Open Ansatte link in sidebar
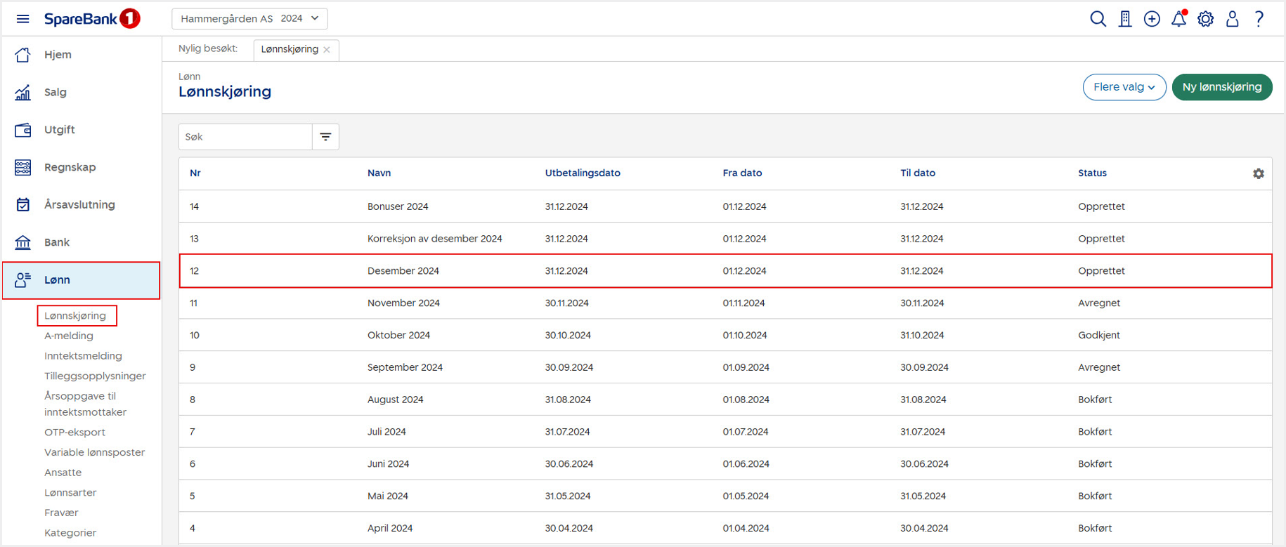The image size is (1286, 547). pyautogui.click(x=63, y=473)
